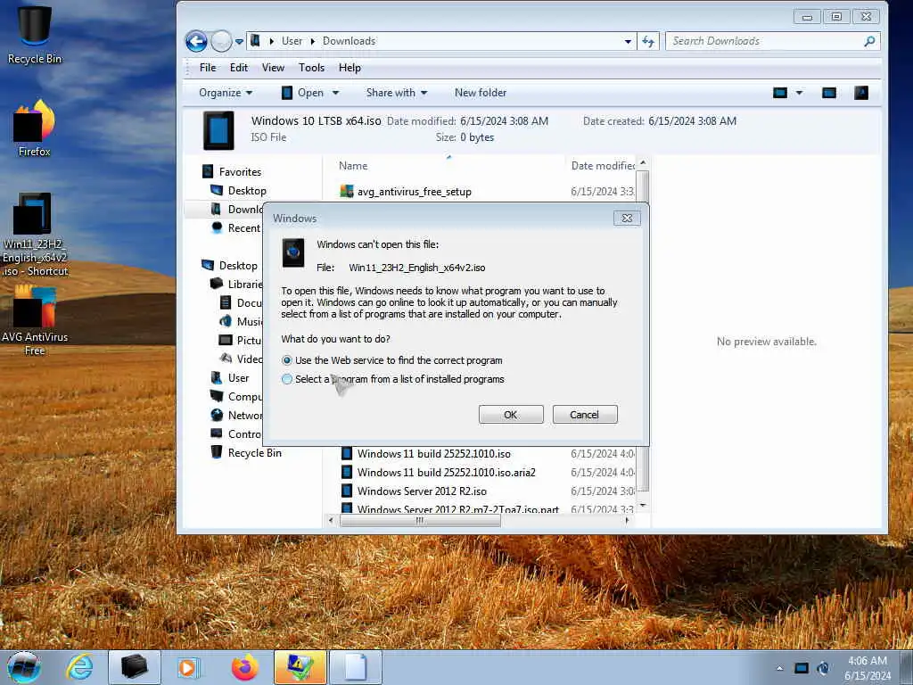
Task: Create a New folder
Action: pos(481,93)
